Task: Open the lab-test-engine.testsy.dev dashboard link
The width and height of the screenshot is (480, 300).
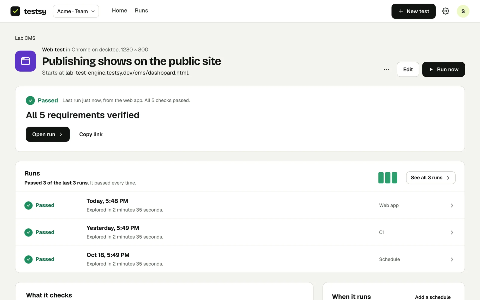Action: click(x=127, y=73)
